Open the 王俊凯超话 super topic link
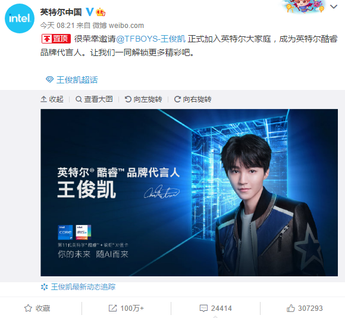 tap(77, 80)
